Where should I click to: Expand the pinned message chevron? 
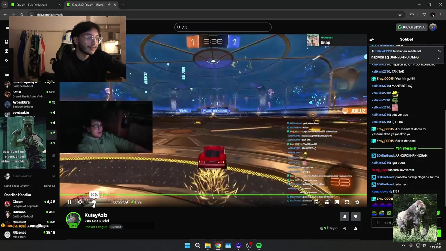(x=439, y=58)
